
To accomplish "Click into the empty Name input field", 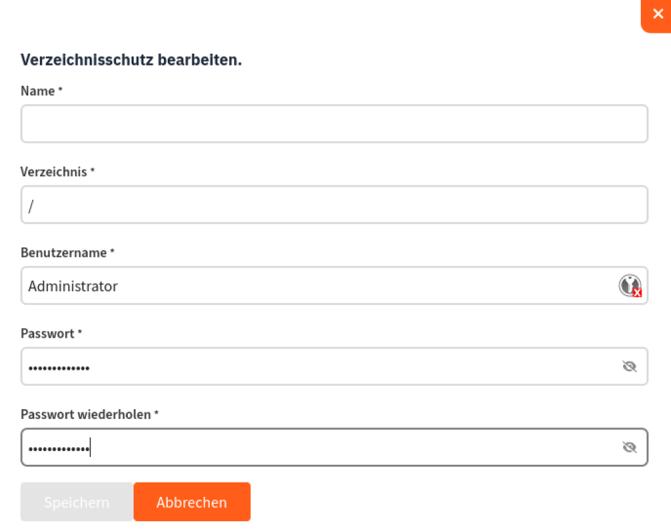I will click(x=334, y=124).
